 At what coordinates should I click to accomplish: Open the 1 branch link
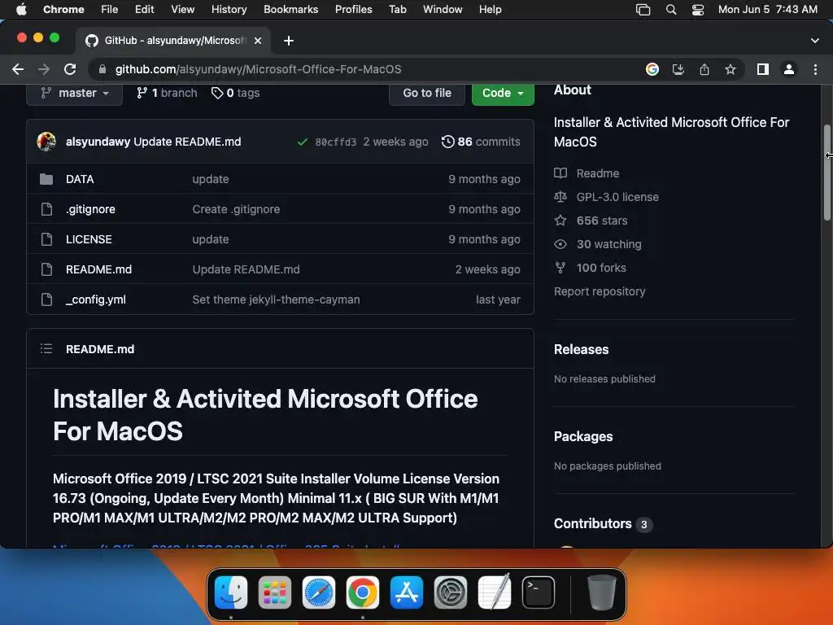pyautogui.click(x=167, y=93)
